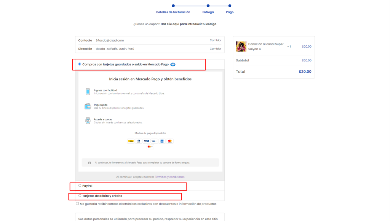The height and width of the screenshot is (221, 390).
Task: Select Mercado Pago saved cards payment option
Action: pos(80,64)
